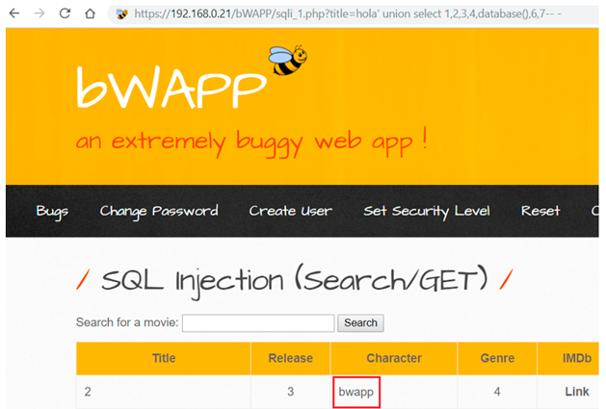Open the Create User page

[x=290, y=211]
